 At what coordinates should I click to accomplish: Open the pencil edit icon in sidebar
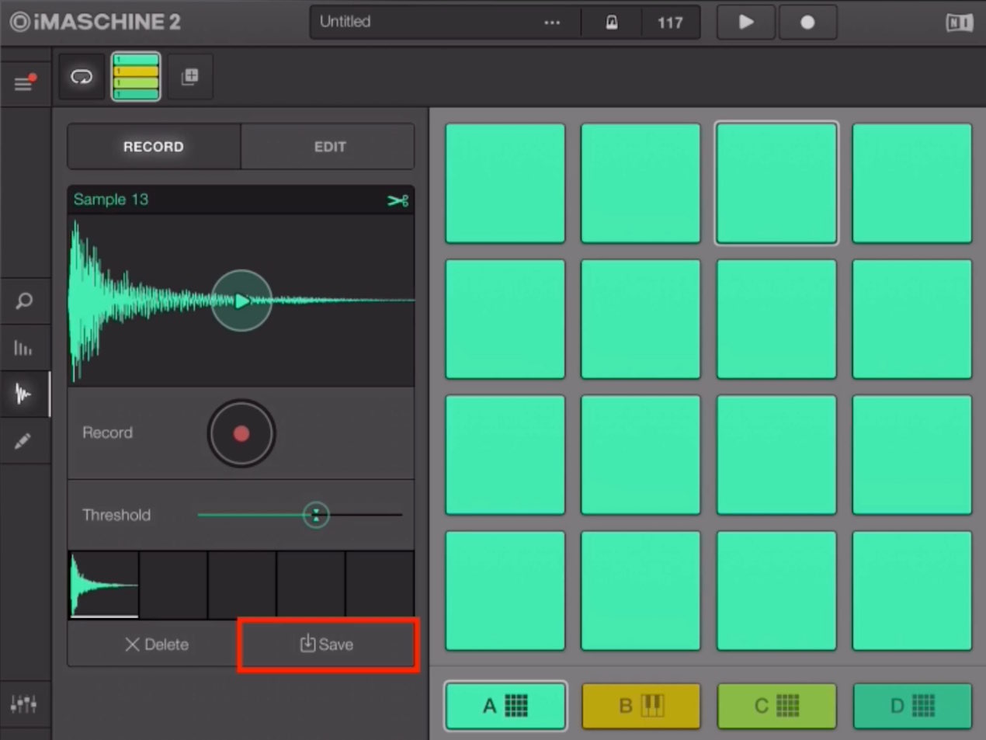[x=23, y=441]
